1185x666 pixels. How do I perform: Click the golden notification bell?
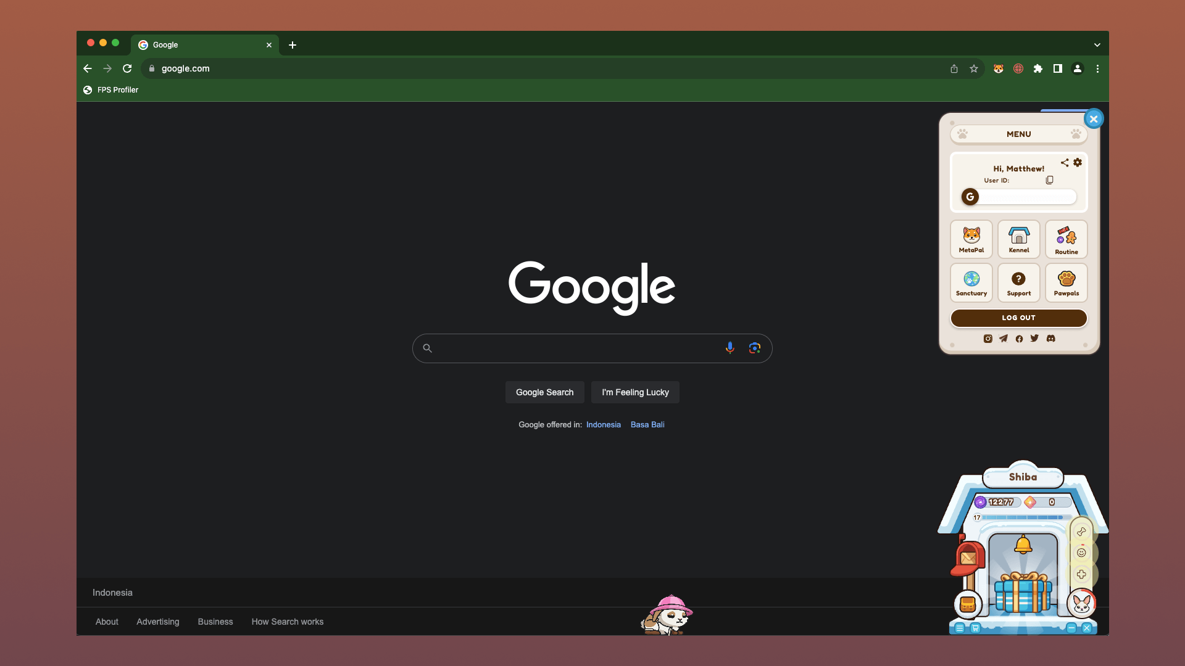click(1023, 545)
